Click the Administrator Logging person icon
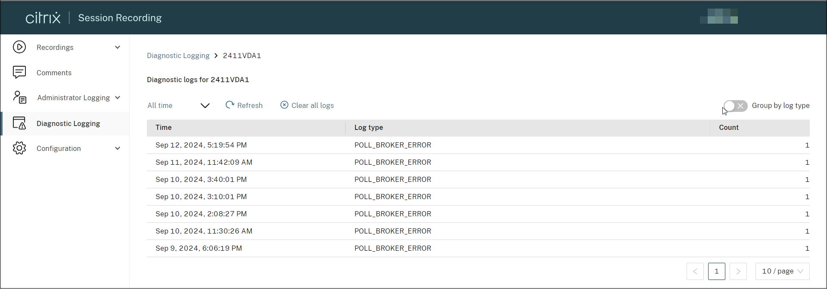Image resolution: width=827 pixels, height=289 pixels. coord(19,98)
